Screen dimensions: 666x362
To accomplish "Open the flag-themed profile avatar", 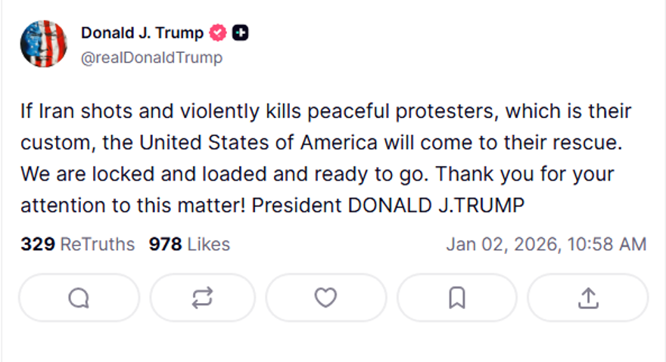I will click(44, 45).
